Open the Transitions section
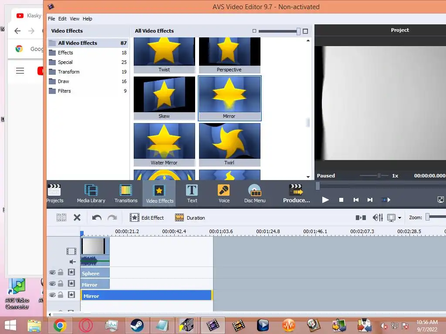This screenshot has height=334, width=446. [x=126, y=194]
